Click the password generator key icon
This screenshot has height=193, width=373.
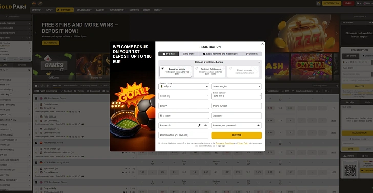199,125
